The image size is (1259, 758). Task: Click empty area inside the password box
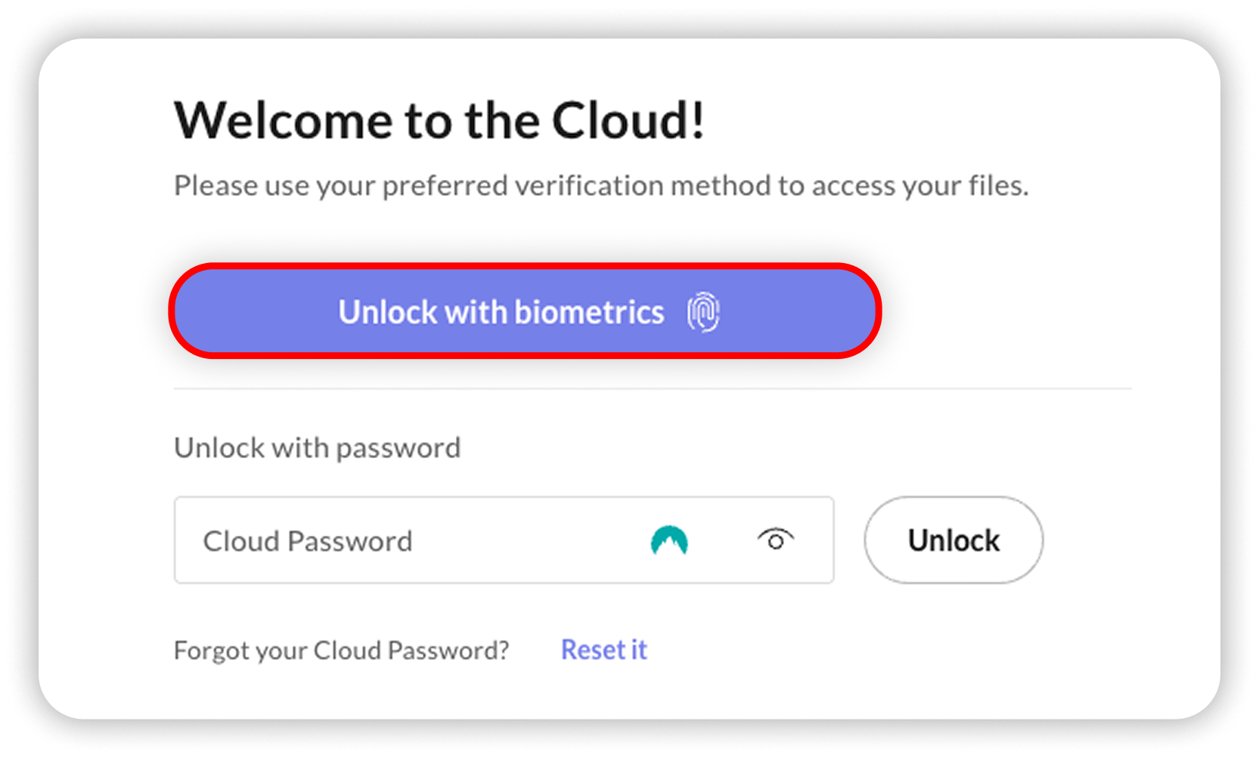529,540
